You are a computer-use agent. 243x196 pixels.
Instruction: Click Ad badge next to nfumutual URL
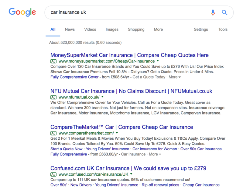point(53,97)
